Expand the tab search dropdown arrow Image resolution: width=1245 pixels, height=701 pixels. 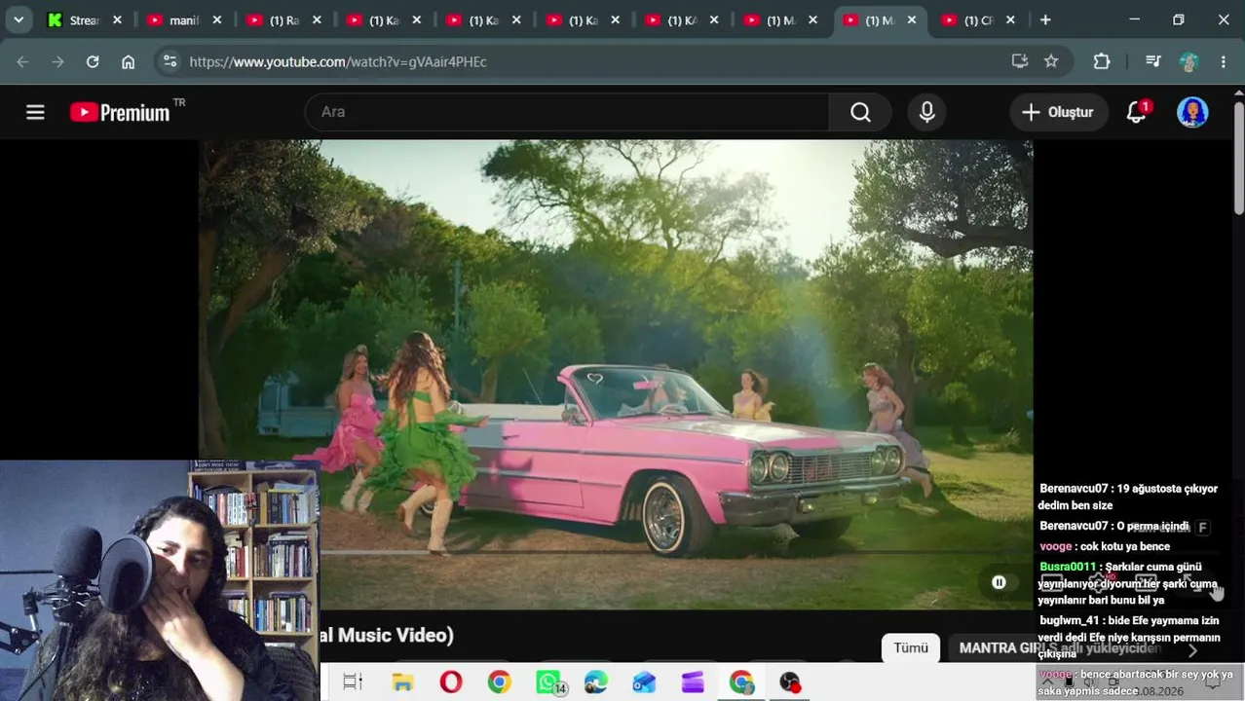click(x=19, y=19)
